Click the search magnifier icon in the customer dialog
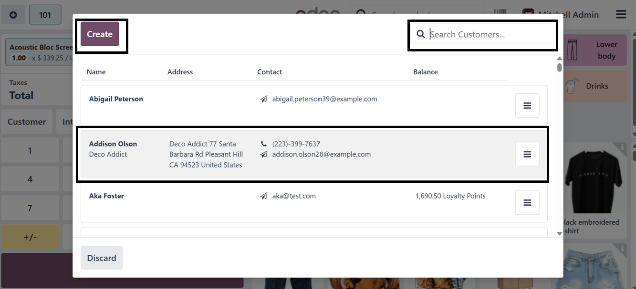Image resolution: width=636 pixels, height=289 pixels. [421, 34]
